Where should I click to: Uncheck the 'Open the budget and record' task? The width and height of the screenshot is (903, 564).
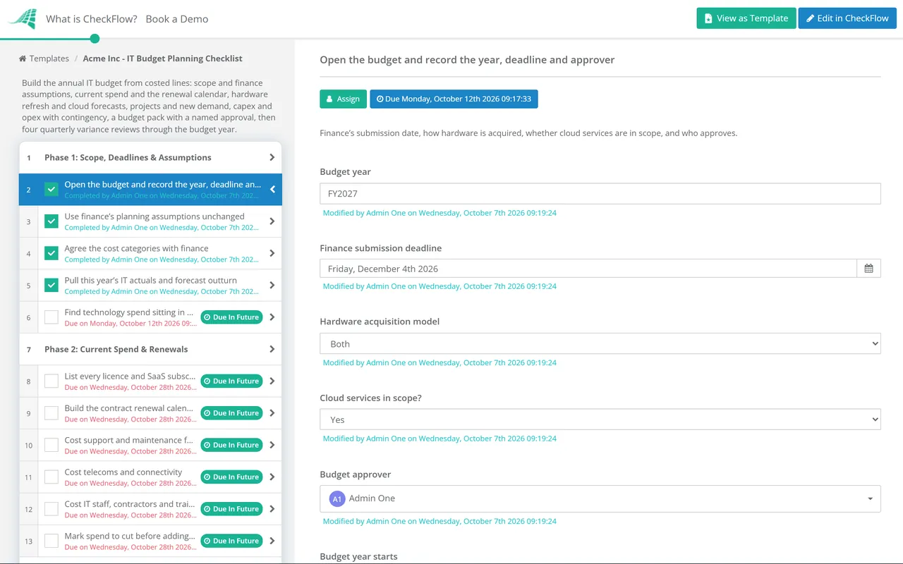(x=51, y=190)
